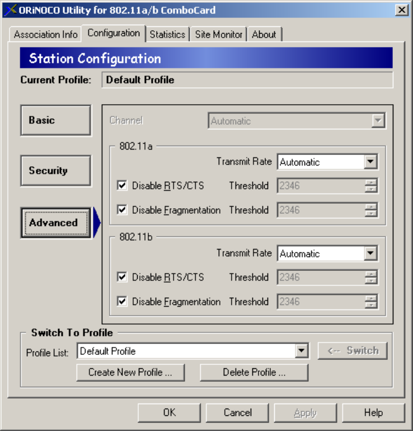This screenshot has height=431, width=413.
Task: Go to the Site Monitor tab
Action: point(218,35)
